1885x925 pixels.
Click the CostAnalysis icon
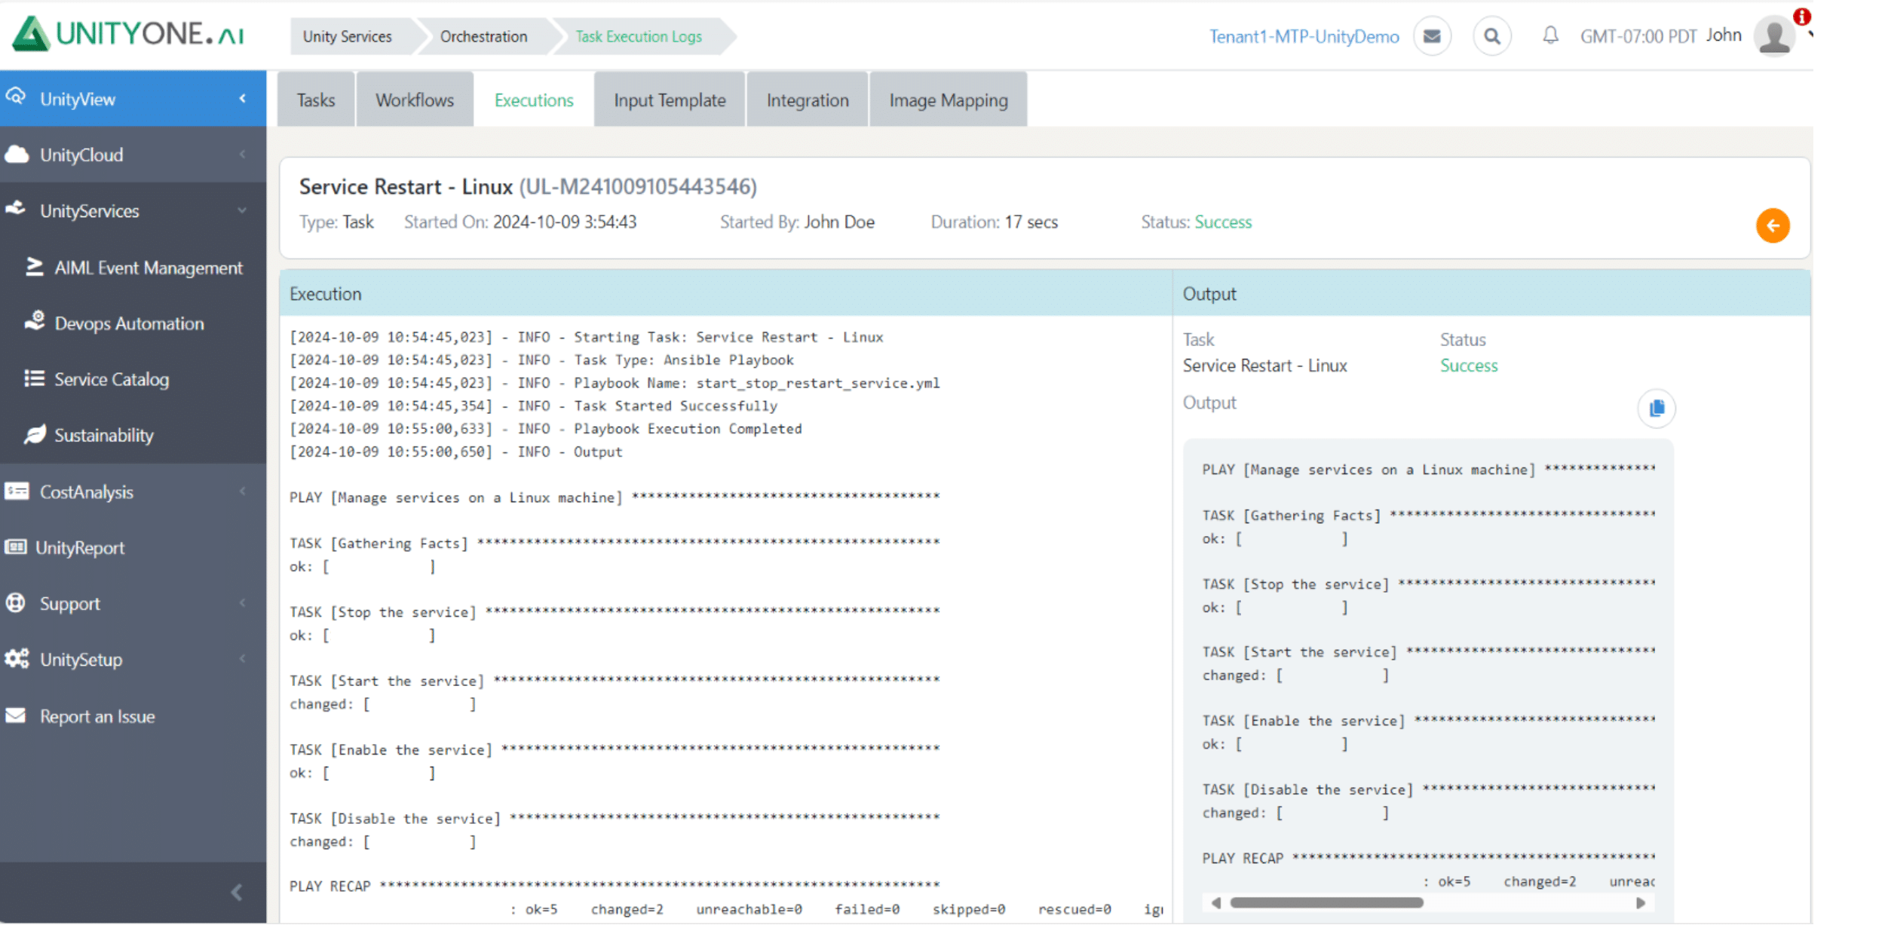[17, 491]
